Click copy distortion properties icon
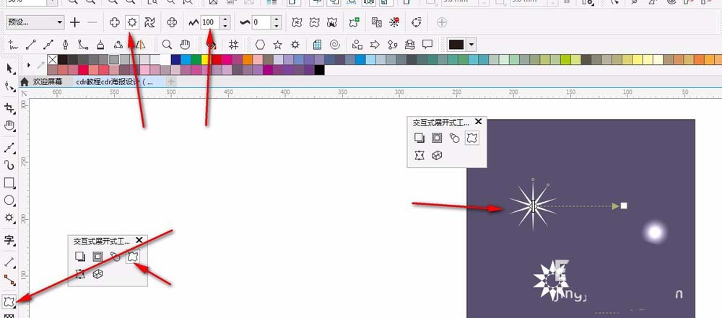This screenshot has height=318, width=722. pyautogui.click(x=377, y=22)
